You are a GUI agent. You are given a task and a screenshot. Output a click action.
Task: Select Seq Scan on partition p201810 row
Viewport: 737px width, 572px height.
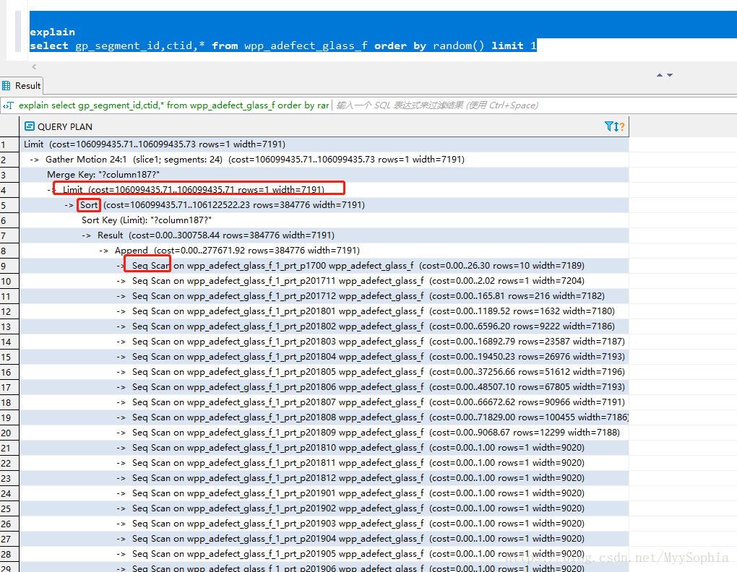pos(324,448)
